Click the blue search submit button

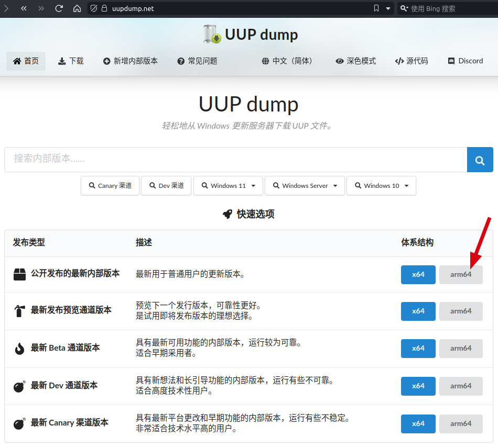(480, 160)
